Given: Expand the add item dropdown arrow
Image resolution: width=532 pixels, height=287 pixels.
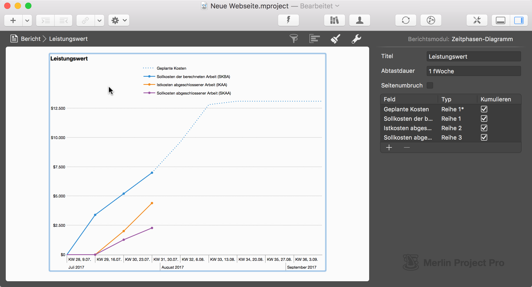Looking at the screenshot, I should [x=27, y=20].
